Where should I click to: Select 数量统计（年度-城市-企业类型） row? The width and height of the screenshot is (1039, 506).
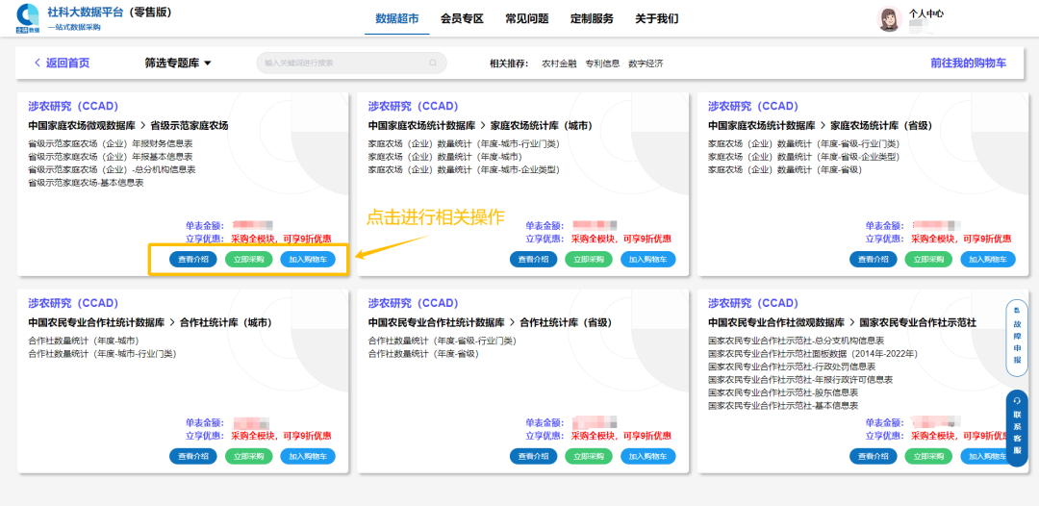click(464, 169)
